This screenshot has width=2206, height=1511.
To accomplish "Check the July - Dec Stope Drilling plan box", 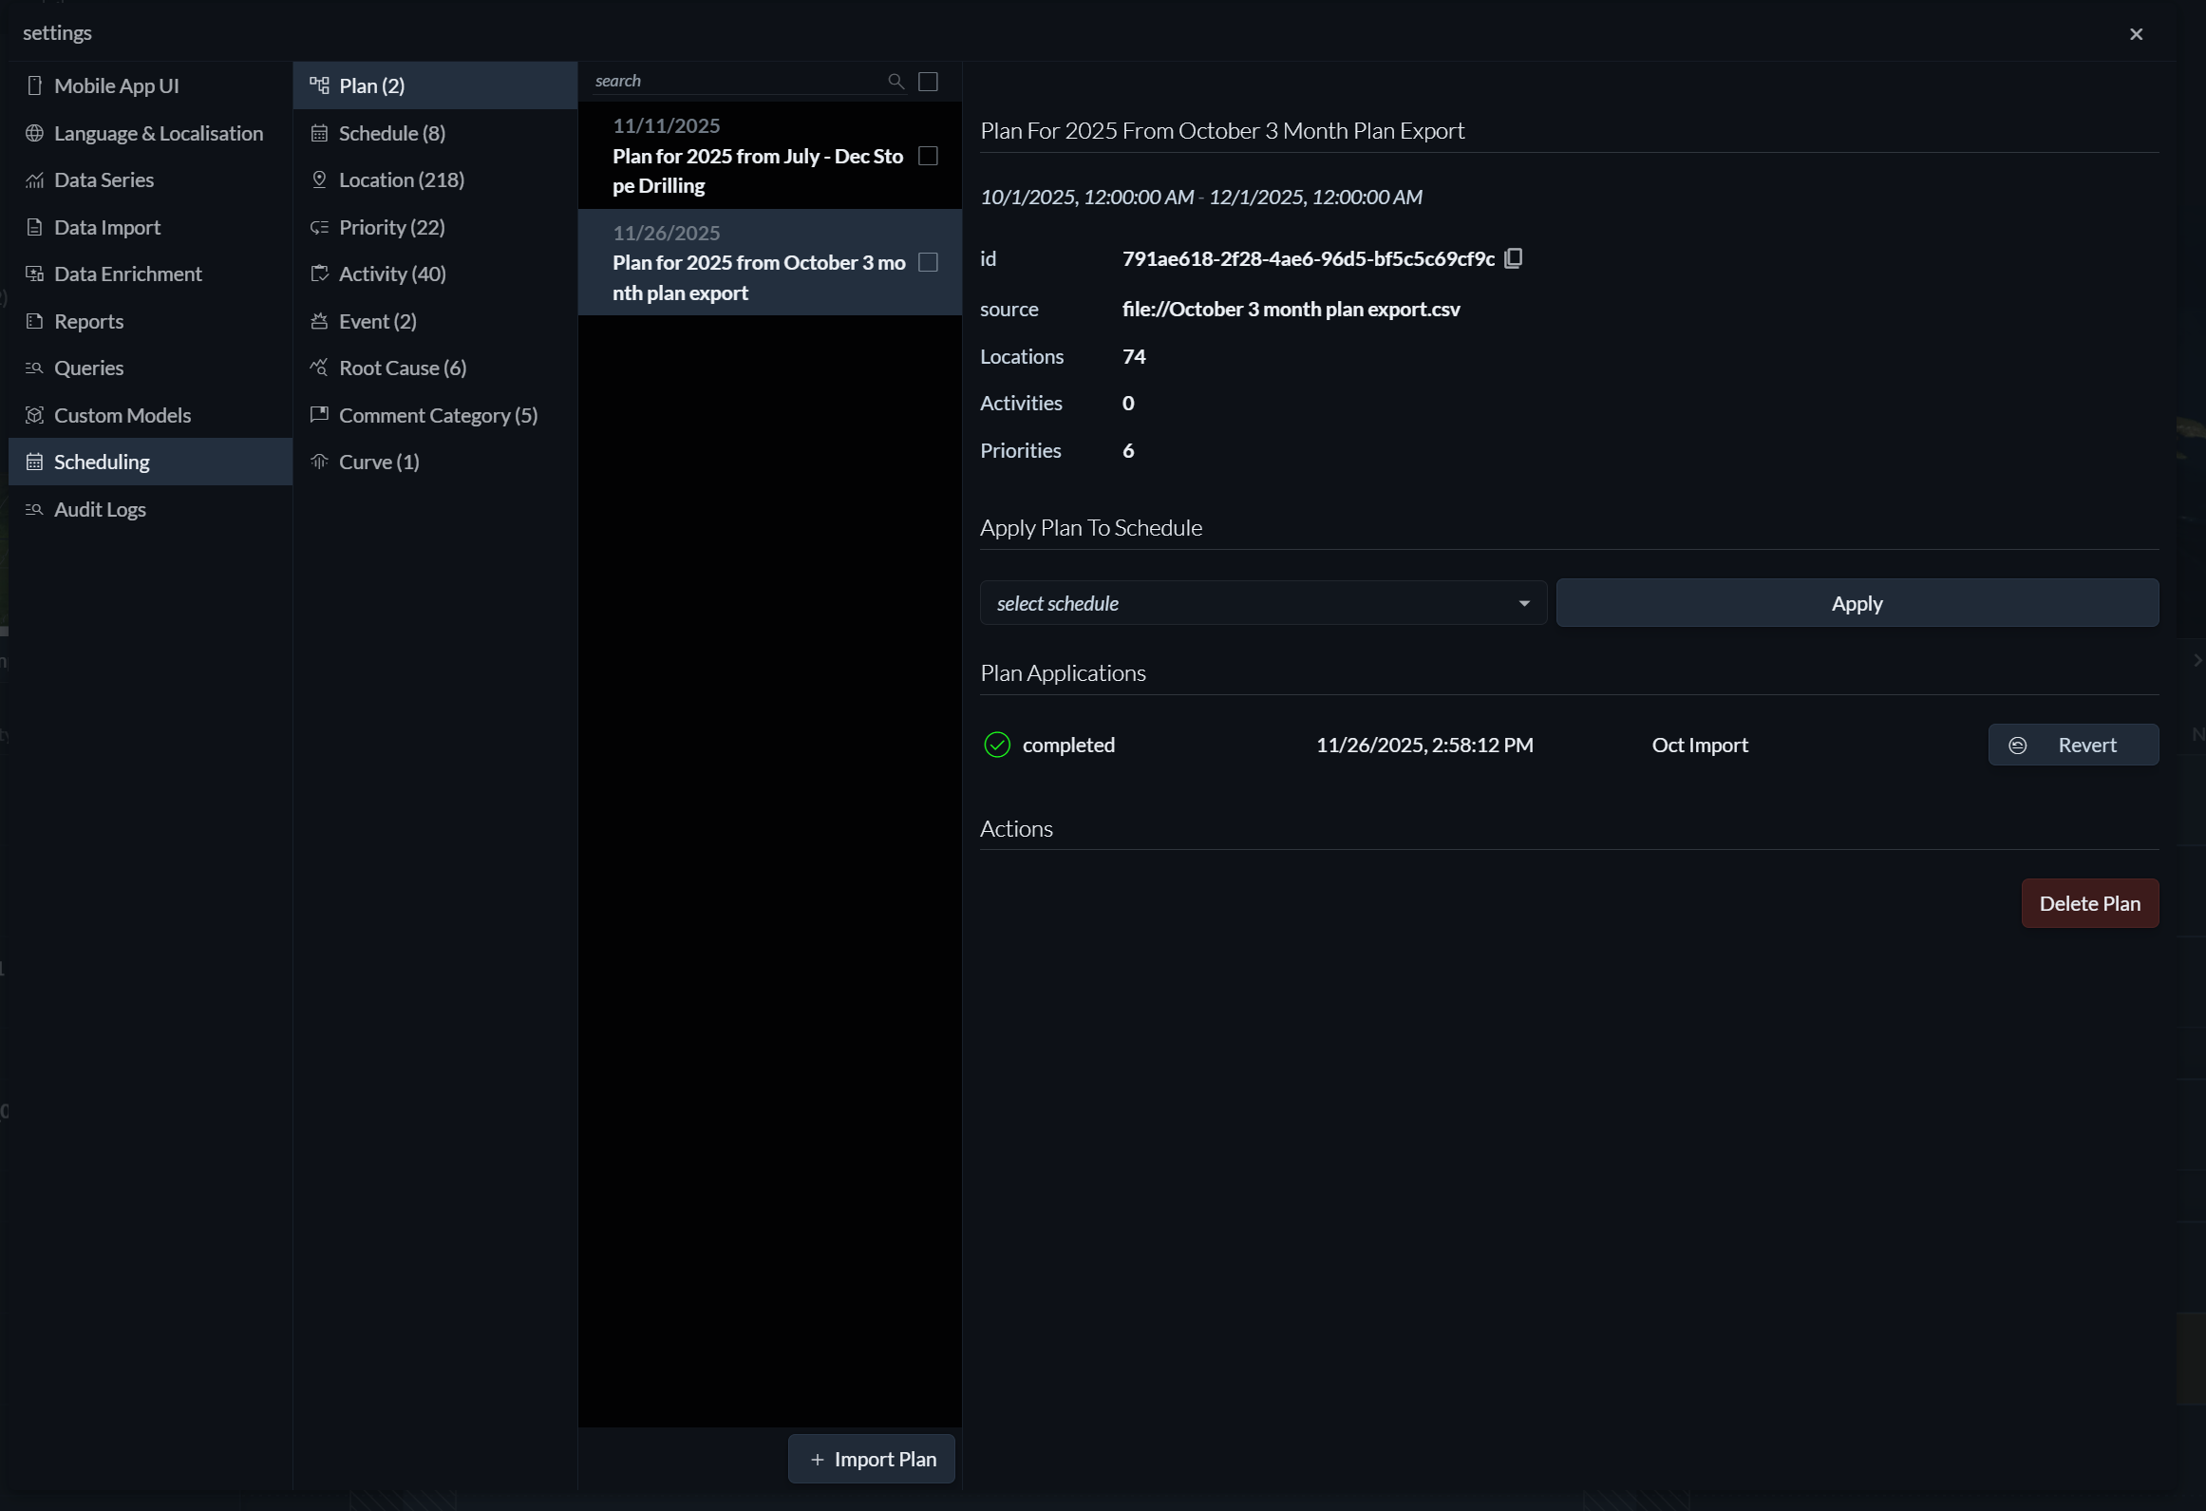I will [x=929, y=156].
